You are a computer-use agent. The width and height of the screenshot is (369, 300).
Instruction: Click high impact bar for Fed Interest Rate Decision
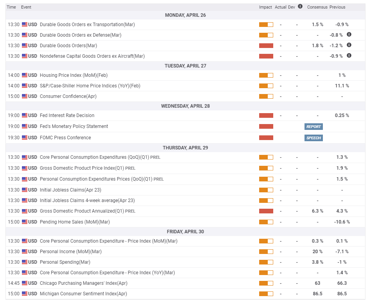tap(266, 115)
